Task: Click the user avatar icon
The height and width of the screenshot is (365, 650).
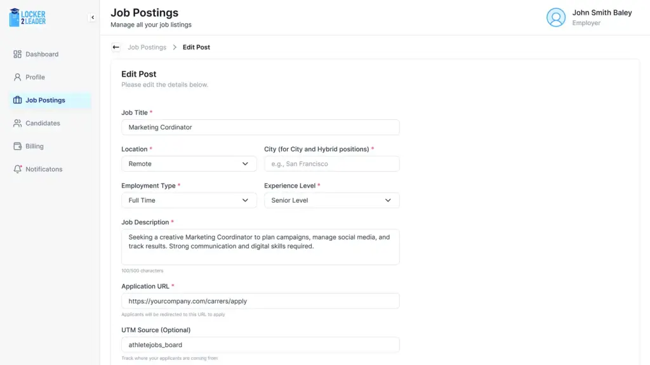Action: coord(556,18)
